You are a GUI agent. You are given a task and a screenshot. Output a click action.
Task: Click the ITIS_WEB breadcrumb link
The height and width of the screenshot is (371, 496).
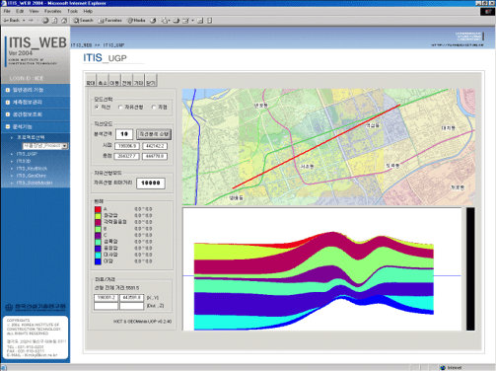click(x=81, y=45)
